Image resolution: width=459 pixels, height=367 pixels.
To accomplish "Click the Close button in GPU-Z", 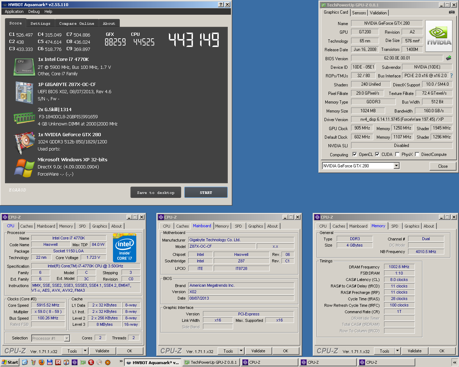I will 443,166.
